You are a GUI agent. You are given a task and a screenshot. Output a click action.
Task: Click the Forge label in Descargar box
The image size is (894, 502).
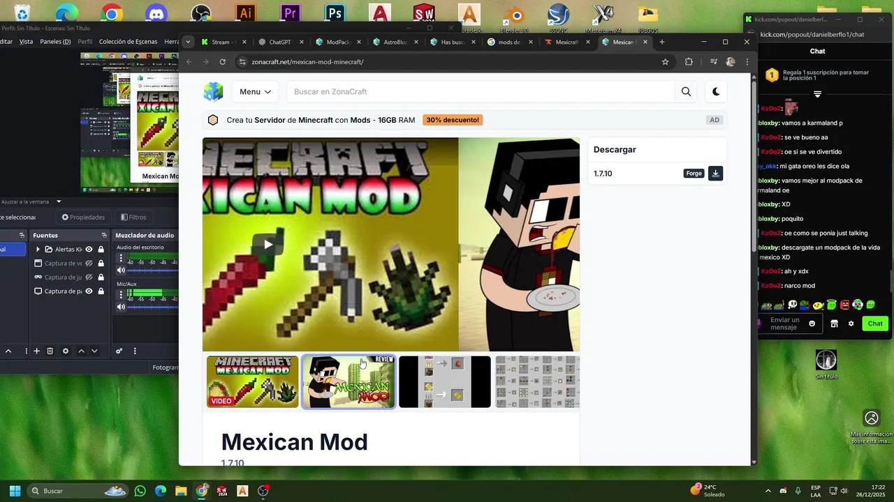coord(694,174)
